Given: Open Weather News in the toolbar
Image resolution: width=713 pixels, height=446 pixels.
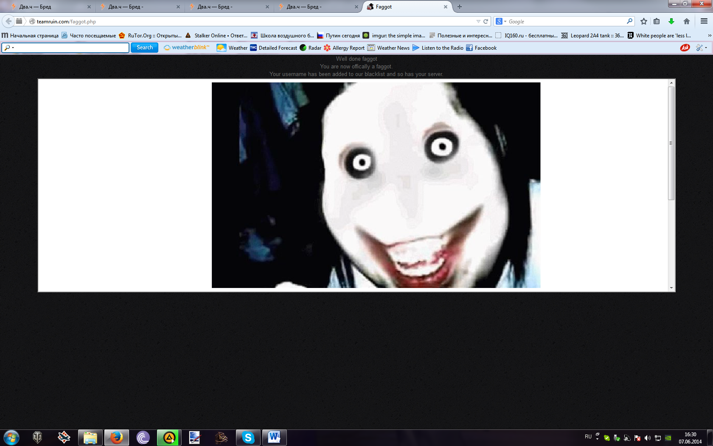Looking at the screenshot, I should tap(389, 48).
